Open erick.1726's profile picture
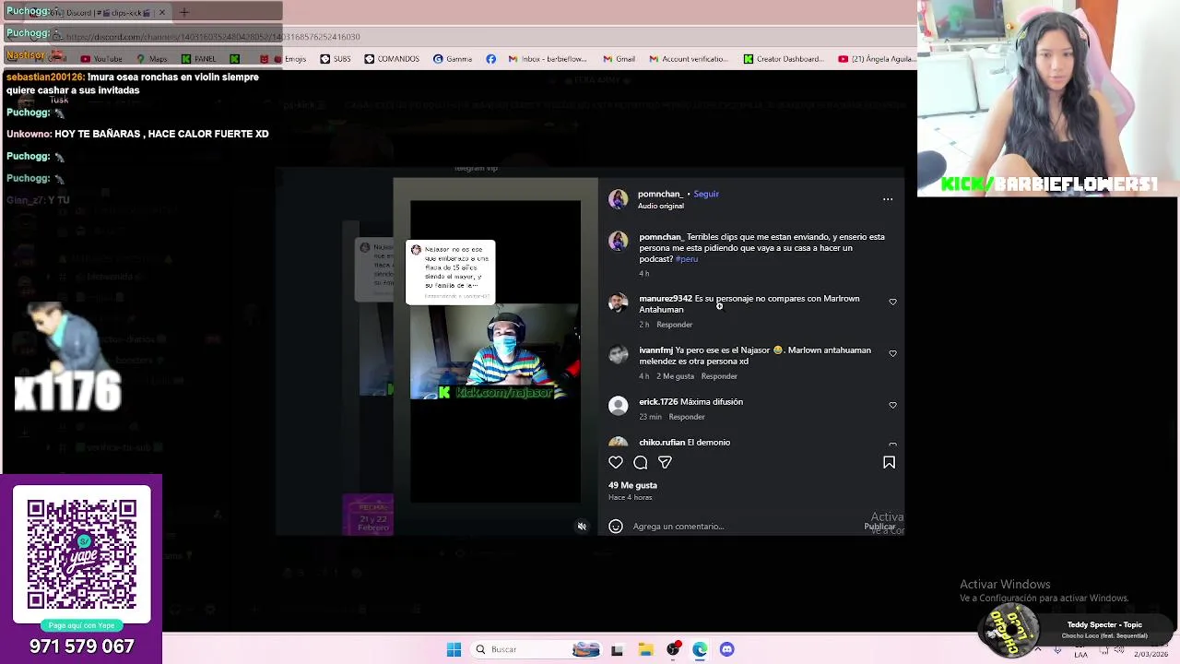The image size is (1180, 664). [619, 406]
